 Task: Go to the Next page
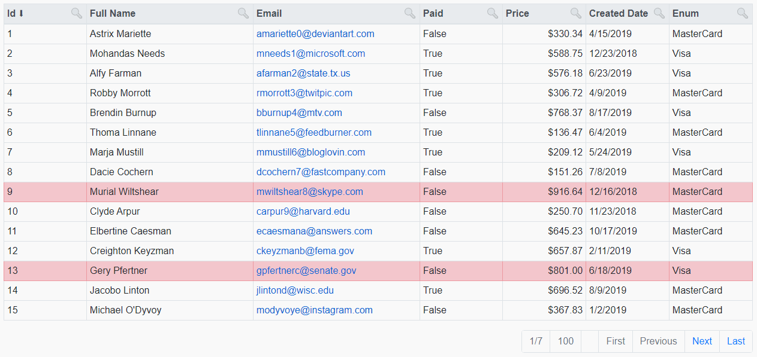702,341
